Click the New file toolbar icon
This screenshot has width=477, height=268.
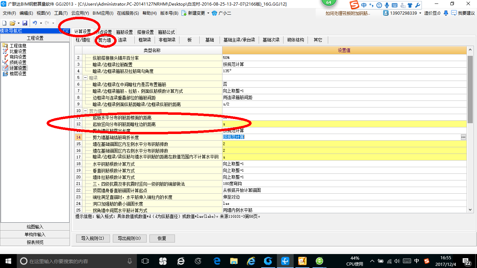click(4, 23)
